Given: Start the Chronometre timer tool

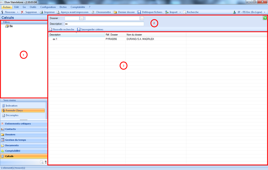Looking at the screenshot, I should point(93,12).
